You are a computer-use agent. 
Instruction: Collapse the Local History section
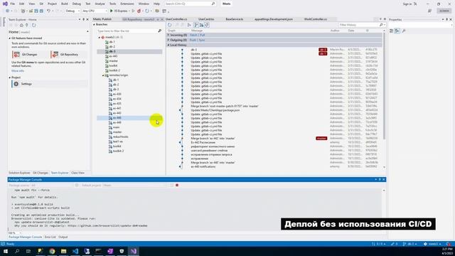point(168,45)
